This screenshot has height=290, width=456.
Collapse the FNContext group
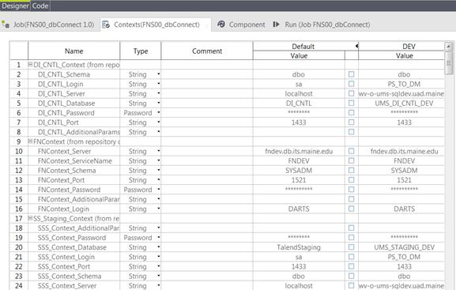[x=30, y=141]
